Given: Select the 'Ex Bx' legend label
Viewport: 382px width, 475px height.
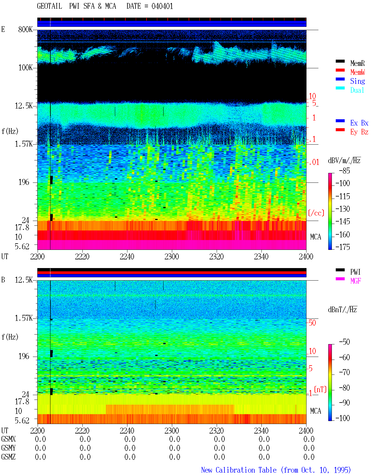Looking at the screenshot, I should point(359,123).
